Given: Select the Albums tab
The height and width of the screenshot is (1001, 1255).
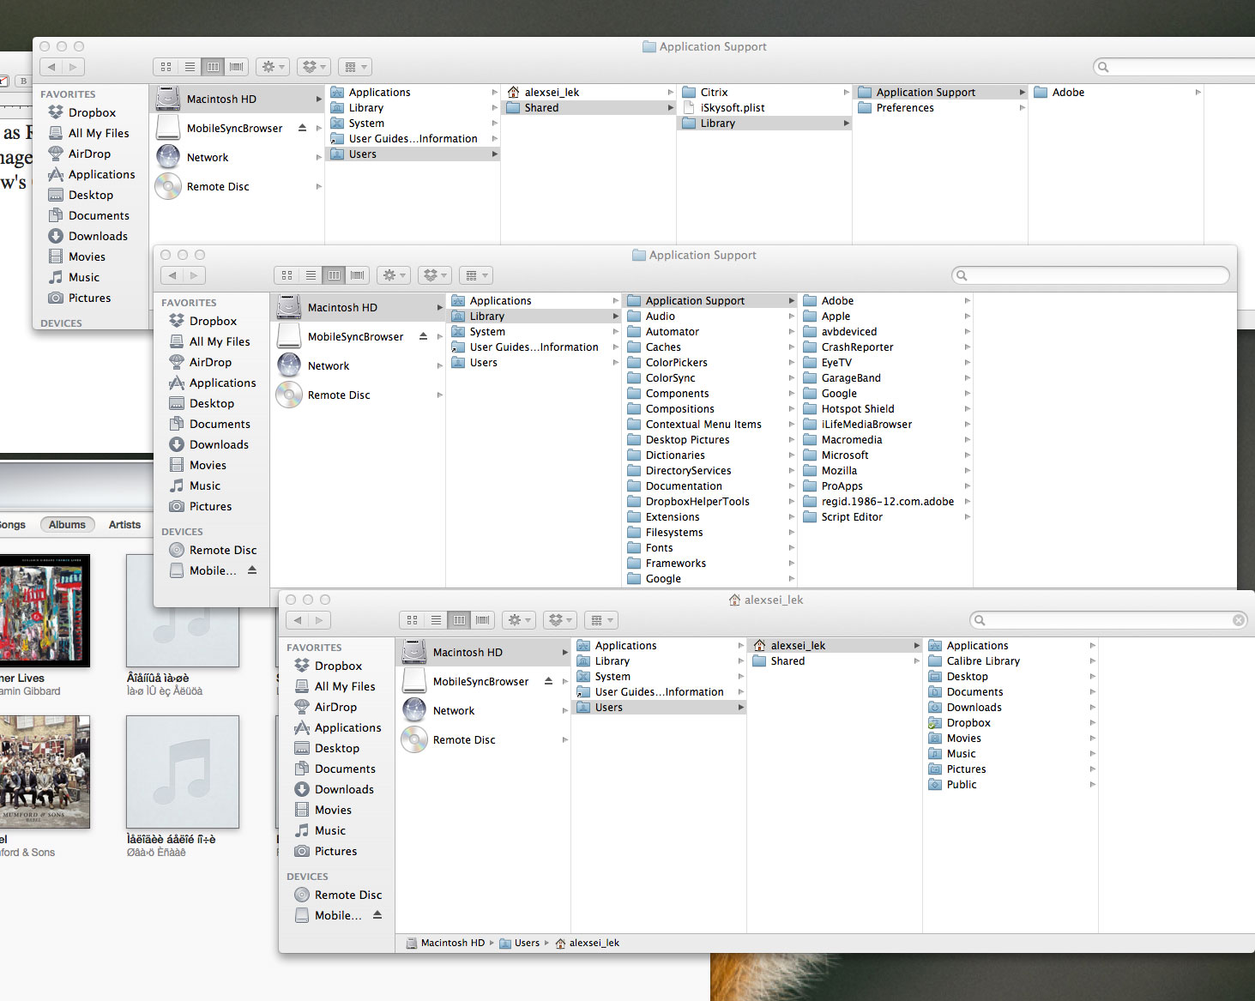Looking at the screenshot, I should pos(67,524).
